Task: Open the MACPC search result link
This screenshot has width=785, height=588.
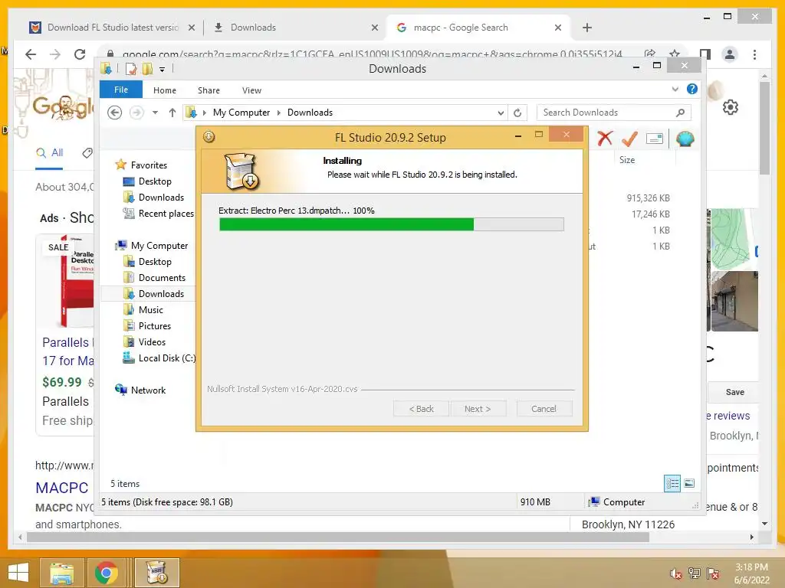Action: point(62,488)
